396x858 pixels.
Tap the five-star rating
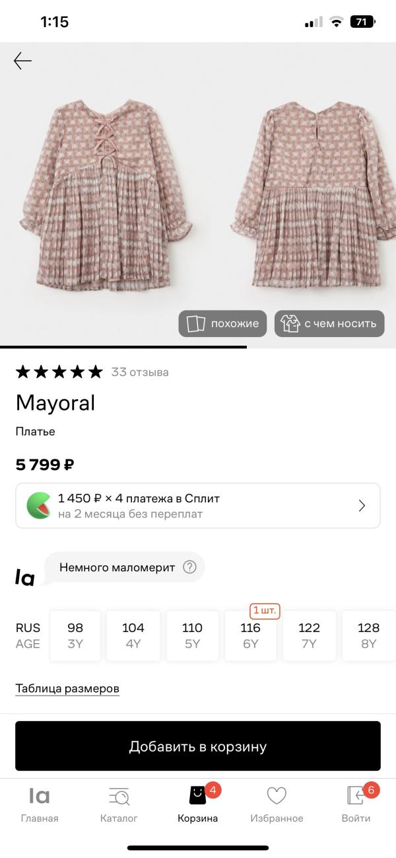[x=59, y=372]
